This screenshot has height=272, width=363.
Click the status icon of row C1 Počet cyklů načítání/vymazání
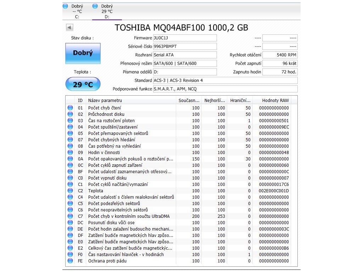[70, 184]
